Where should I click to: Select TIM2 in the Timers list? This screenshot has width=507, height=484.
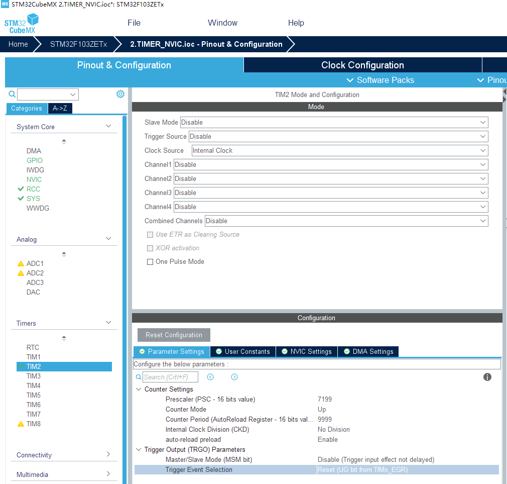point(64,366)
